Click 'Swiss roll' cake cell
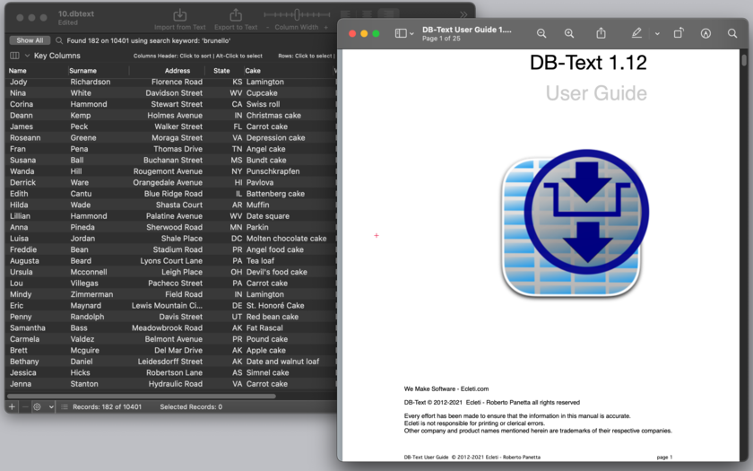The width and height of the screenshot is (753, 471). [264, 104]
